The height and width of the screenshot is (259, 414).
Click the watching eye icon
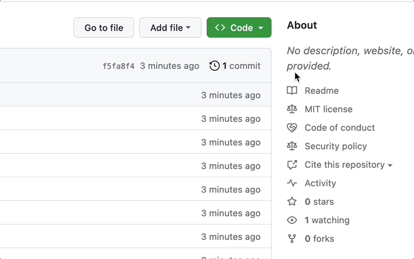click(292, 220)
